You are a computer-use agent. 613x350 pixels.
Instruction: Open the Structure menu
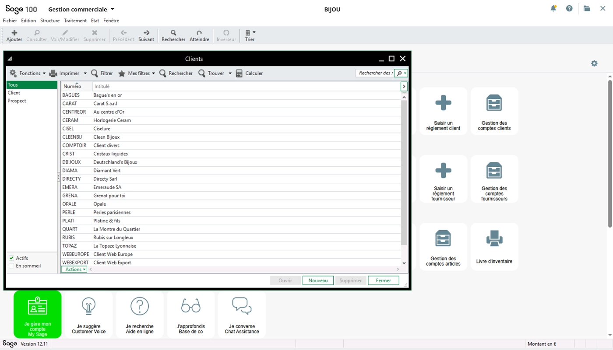pos(50,21)
